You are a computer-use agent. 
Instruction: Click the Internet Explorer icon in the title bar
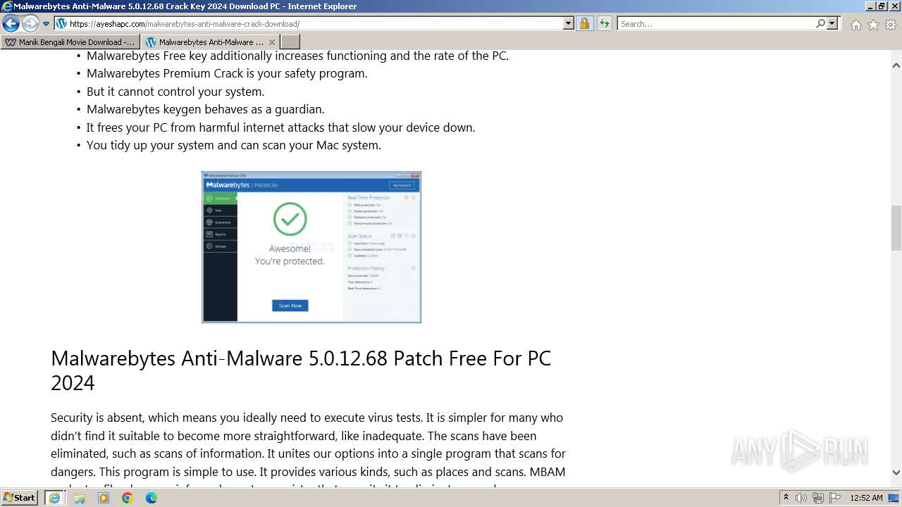[7, 6]
